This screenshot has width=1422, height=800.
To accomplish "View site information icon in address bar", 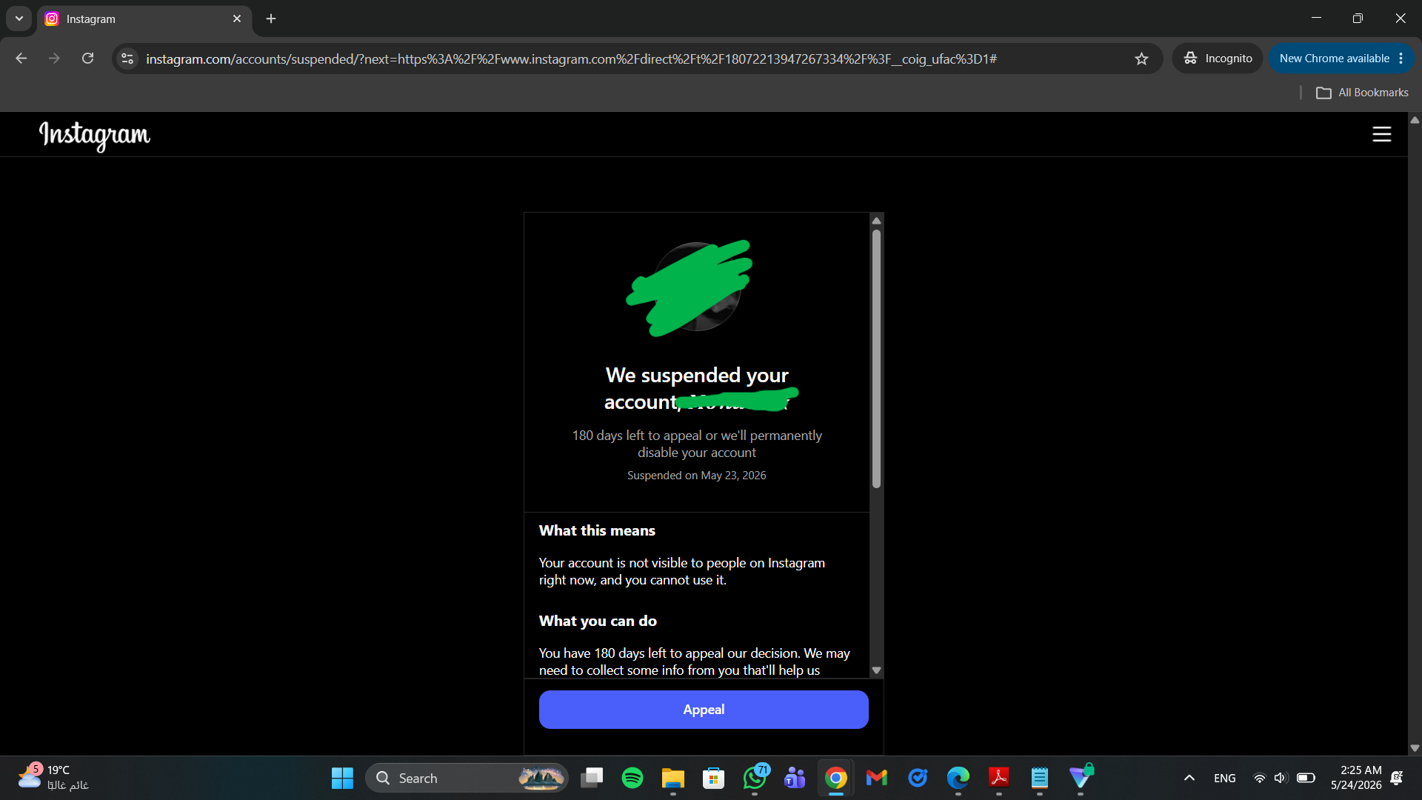I will click(127, 59).
